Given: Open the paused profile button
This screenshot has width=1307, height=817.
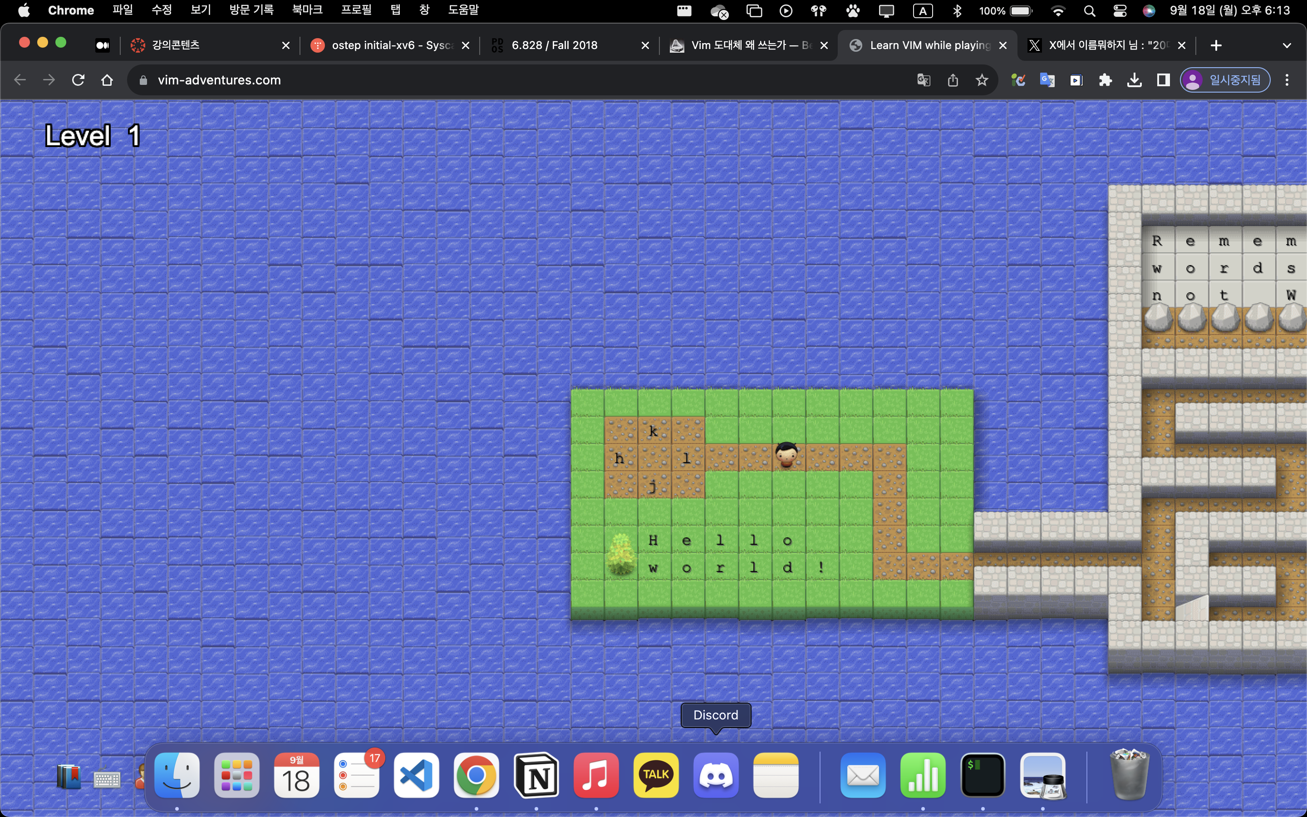Looking at the screenshot, I should point(1224,80).
